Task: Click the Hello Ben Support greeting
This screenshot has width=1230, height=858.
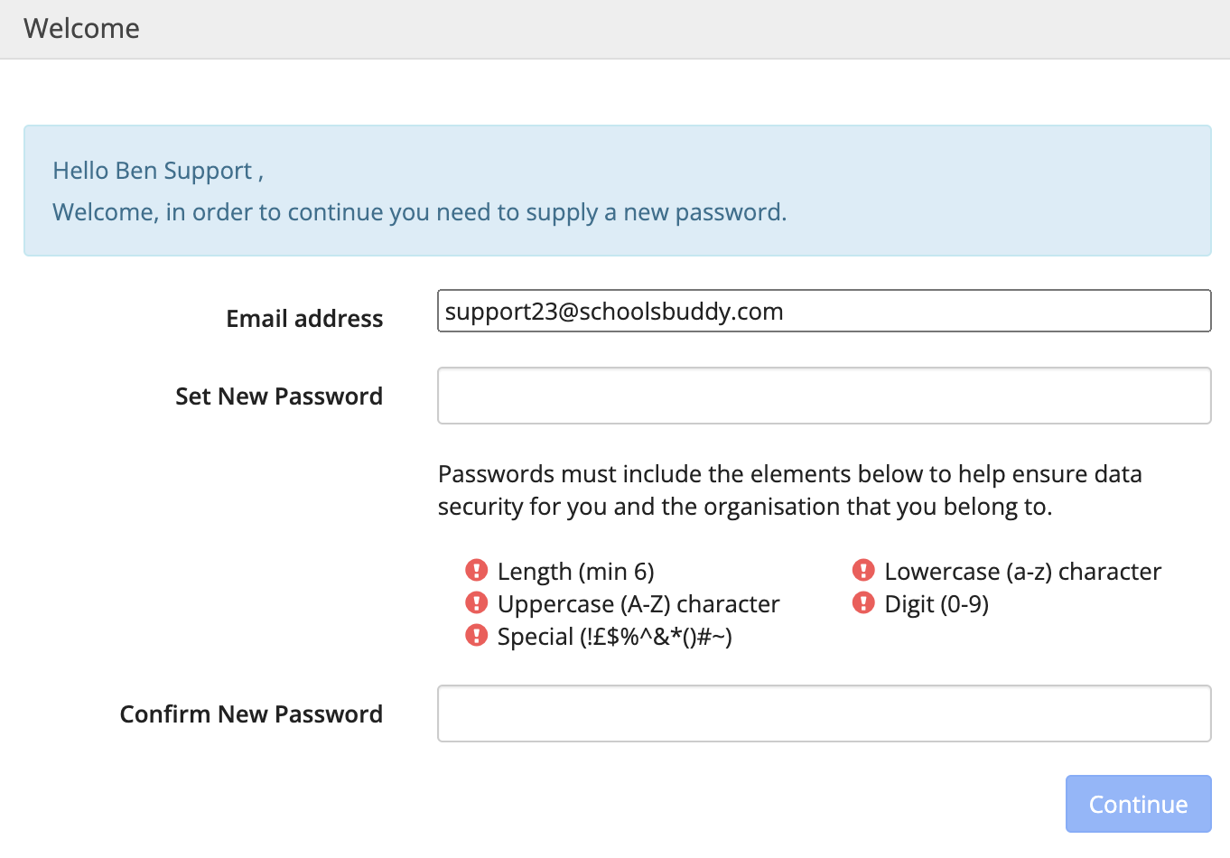Action: point(158,171)
